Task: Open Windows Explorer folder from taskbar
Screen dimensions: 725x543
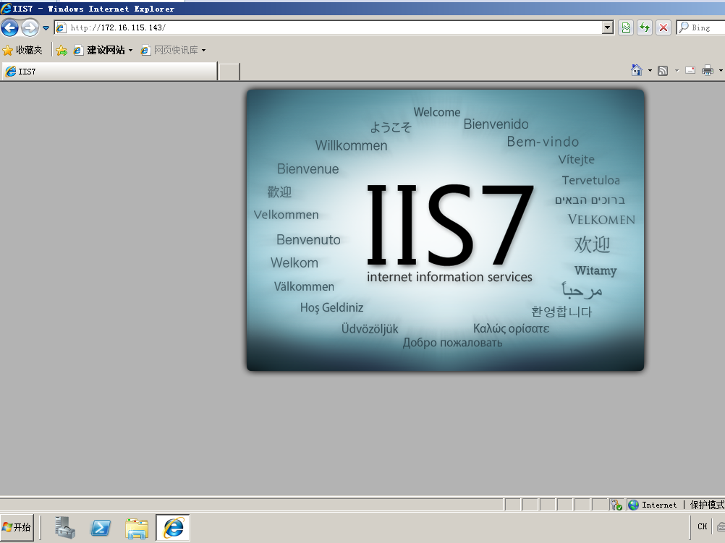Action: click(137, 527)
